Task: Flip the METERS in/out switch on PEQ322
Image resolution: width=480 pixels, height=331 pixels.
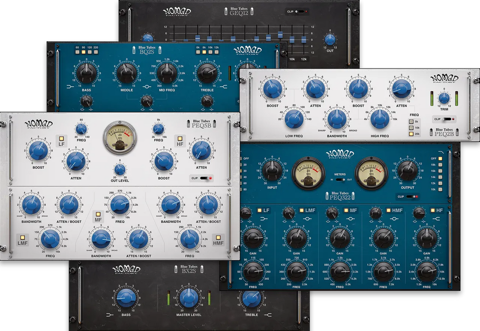Action: [341, 180]
